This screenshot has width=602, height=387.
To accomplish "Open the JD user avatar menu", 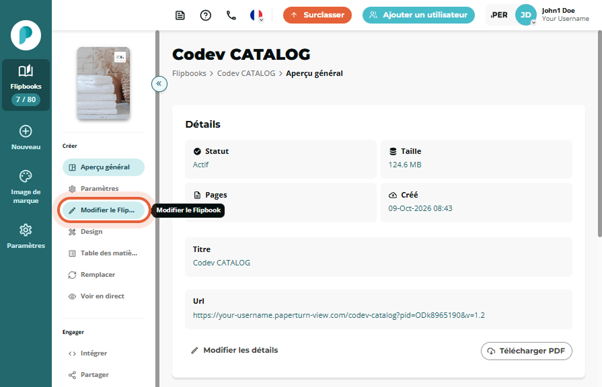I will [x=525, y=15].
